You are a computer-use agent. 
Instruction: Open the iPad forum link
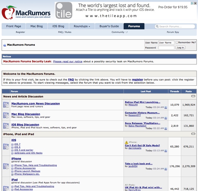click(14, 180)
